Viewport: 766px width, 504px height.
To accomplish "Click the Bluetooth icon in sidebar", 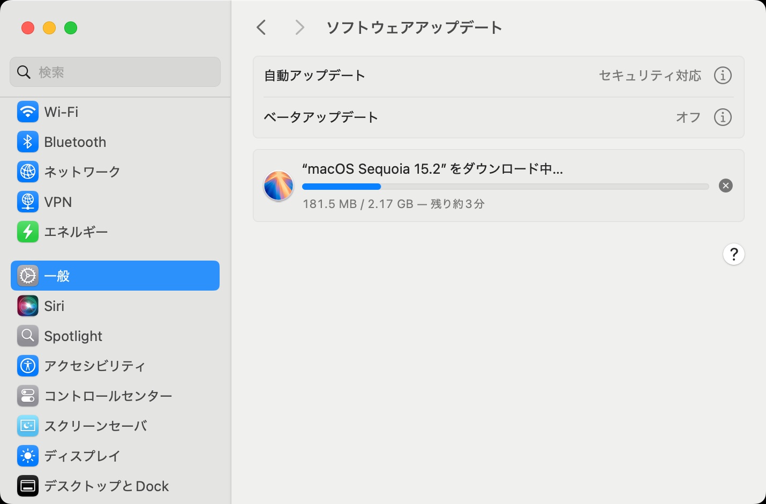I will tap(27, 142).
